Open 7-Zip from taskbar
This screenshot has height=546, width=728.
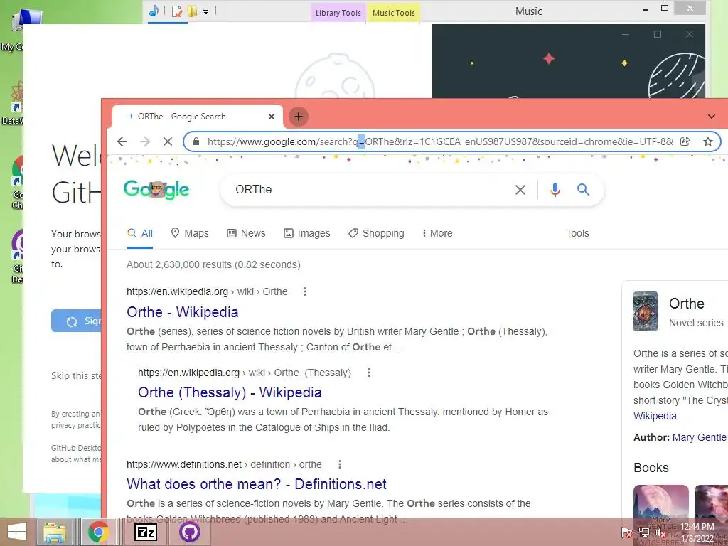click(145, 532)
